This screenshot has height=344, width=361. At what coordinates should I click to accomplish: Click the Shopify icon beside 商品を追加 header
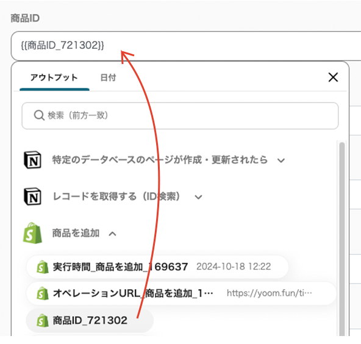point(32,233)
